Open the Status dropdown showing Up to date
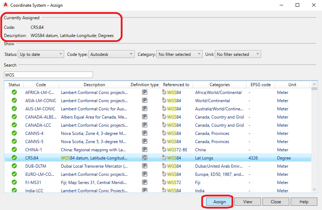This screenshot has height=210, width=322. click(x=41, y=54)
